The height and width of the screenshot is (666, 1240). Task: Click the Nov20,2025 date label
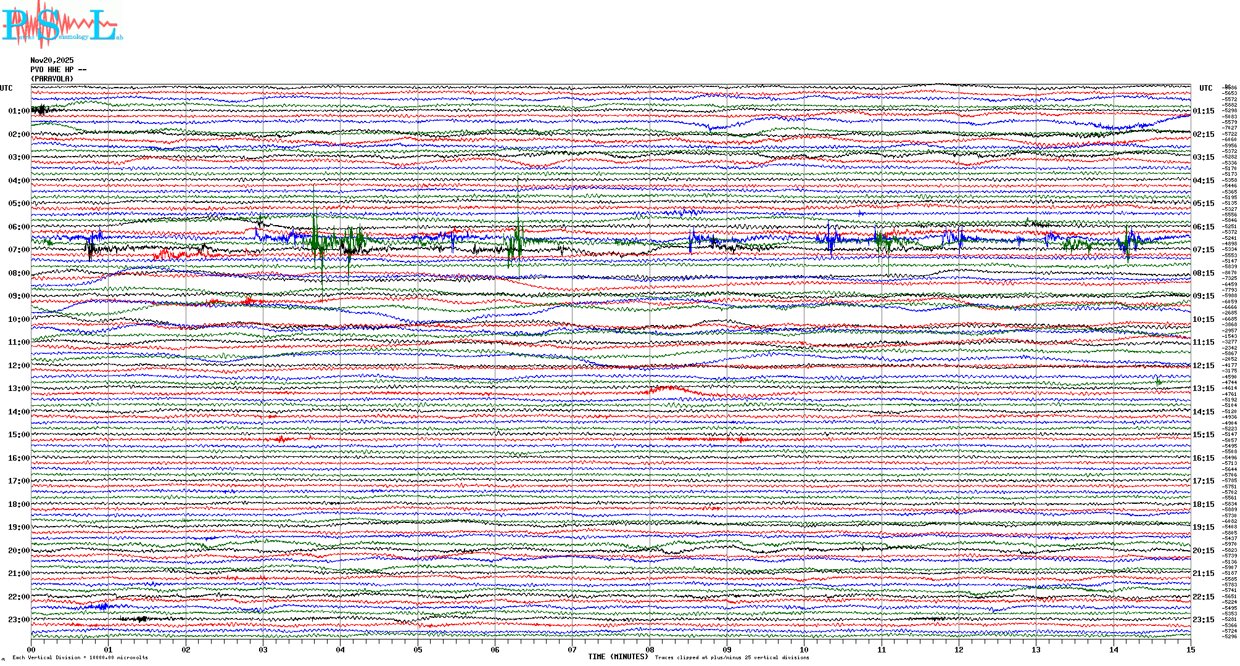(52, 60)
